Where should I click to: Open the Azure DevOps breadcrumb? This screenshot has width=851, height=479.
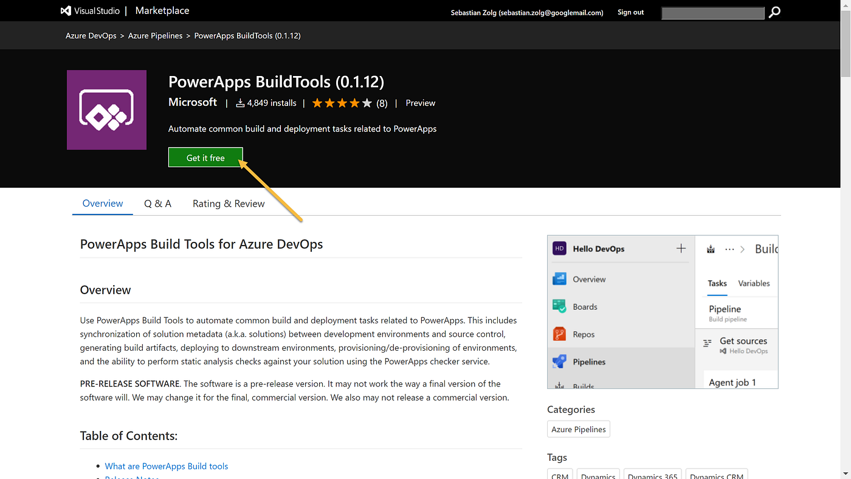pyautogui.click(x=91, y=36)
